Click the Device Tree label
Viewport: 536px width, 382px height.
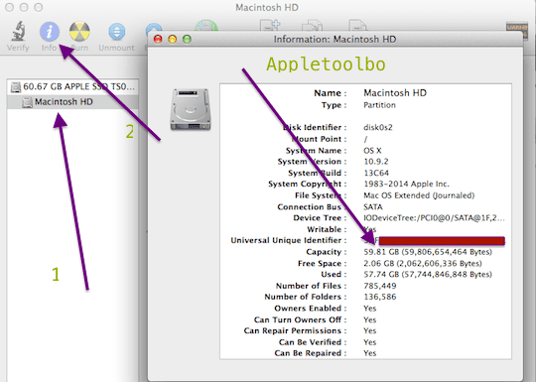320,218
